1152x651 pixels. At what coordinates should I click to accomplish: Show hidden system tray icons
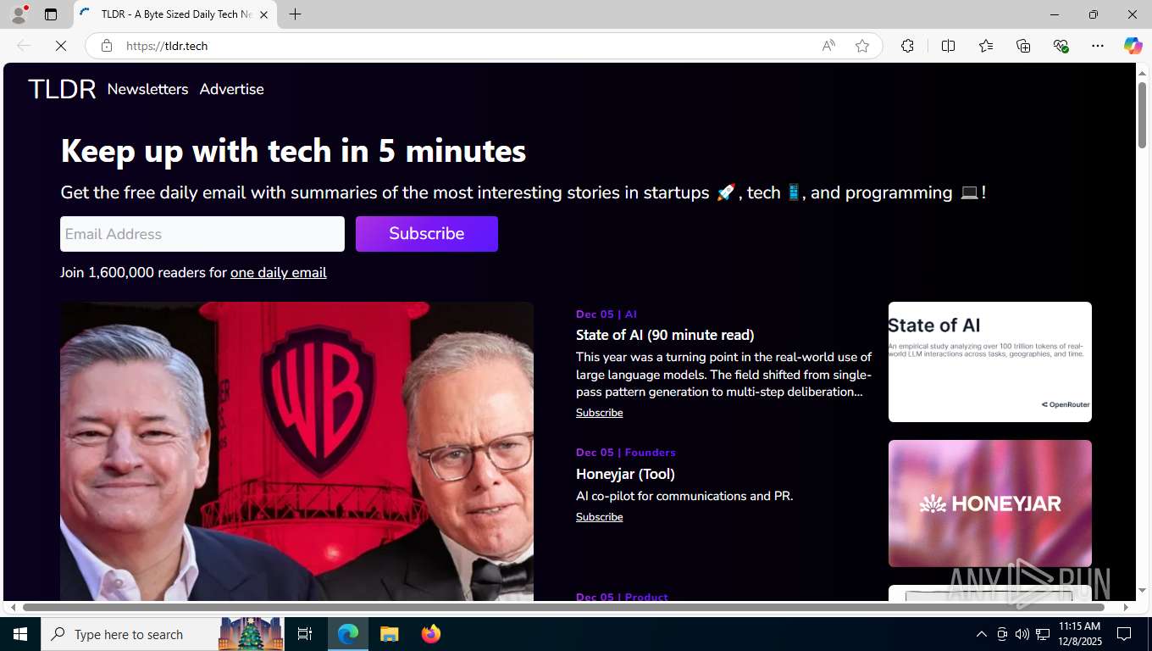tap(982, 634)
